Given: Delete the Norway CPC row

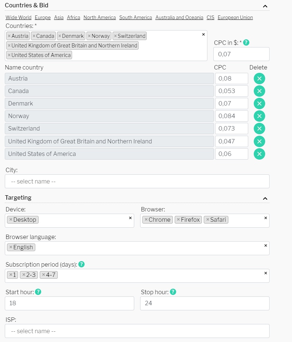Looking at the screenshot, I should tap(259, 116).
